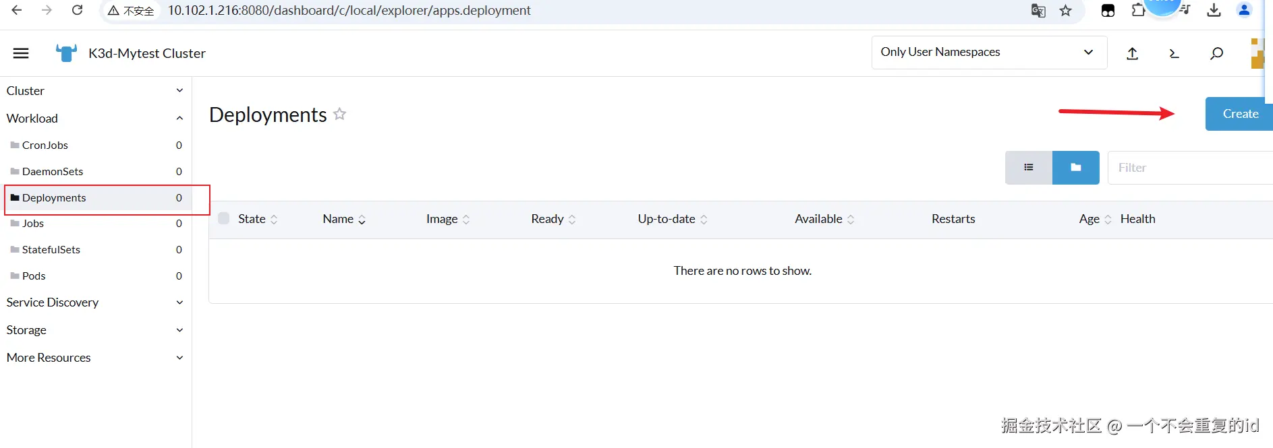
Task: Open browser extensions puzzle icon
Action: (1138, 10)
